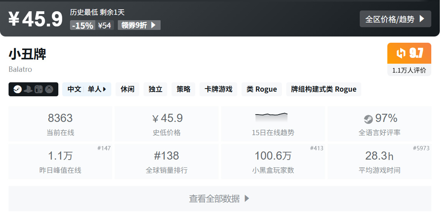Image resolution: width=441 pixels, height=219 pixels.
Task: Click the Xbox platform icon
Action: (49, 89)
